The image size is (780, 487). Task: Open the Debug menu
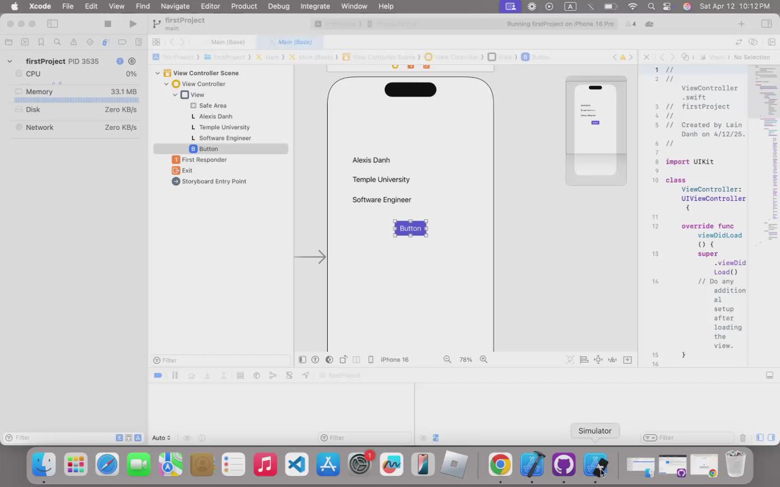(x=278, y=7)
